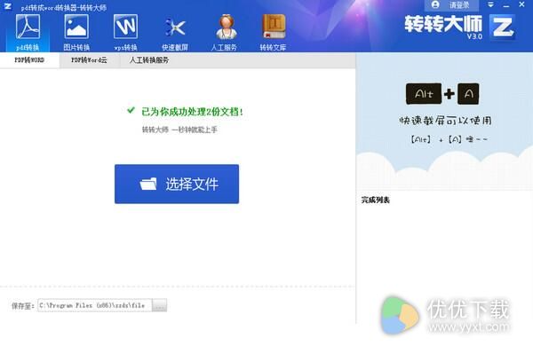The image size is (533, 346).
Task: Click the 完成列表 heading
Action: coord(375,200)
